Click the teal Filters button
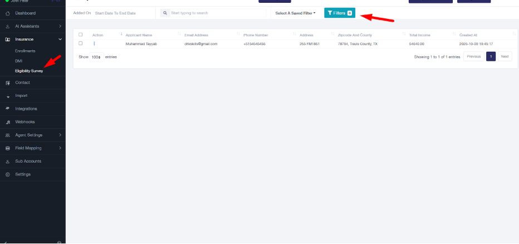The width and height of the screenshot is (519, 244). tap(339, 13)
